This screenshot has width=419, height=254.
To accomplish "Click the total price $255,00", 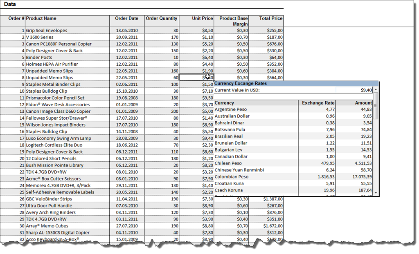I will (x=266, y=30).
